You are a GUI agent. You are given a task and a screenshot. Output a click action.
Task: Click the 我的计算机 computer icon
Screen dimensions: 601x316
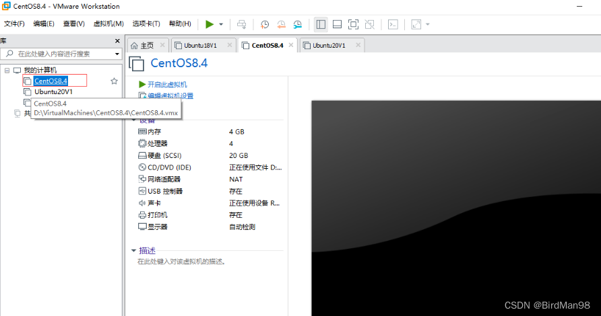(x=18, y=71)
